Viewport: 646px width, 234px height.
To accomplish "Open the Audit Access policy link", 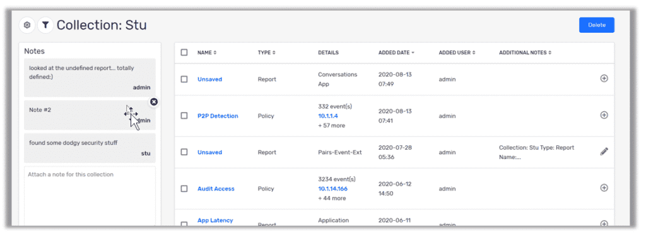I will [216, 189].
